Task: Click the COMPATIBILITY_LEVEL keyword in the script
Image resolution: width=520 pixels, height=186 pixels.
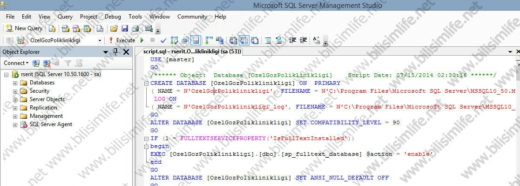Action: pos(346,122)
